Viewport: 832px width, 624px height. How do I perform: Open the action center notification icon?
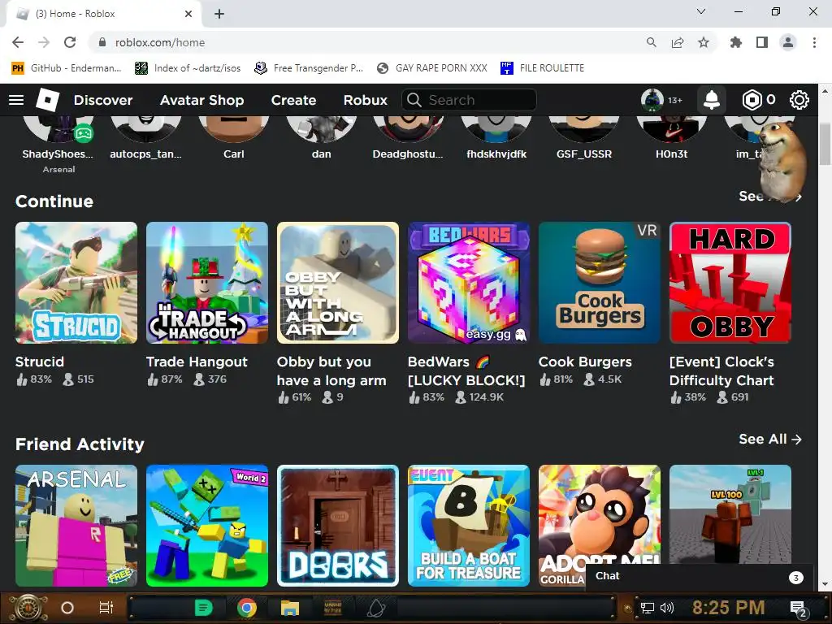coord(798,608)
